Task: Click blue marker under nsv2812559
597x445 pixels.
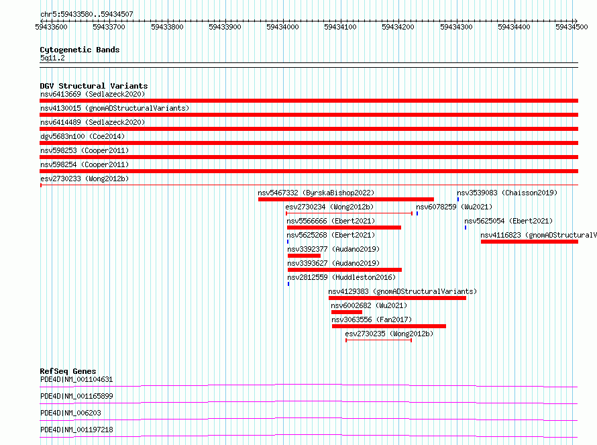Action: pos(288,284)
